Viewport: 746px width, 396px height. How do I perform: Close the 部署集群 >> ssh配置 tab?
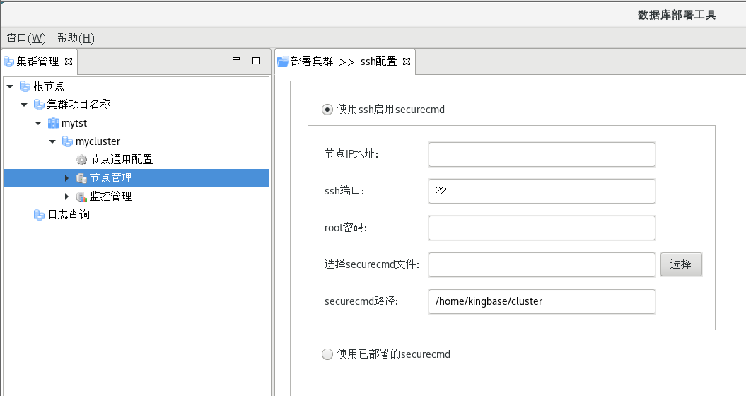click(x=407, y=62)
